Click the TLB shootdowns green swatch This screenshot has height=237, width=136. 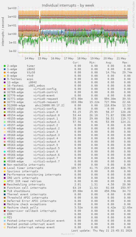[x=5, y=191]
